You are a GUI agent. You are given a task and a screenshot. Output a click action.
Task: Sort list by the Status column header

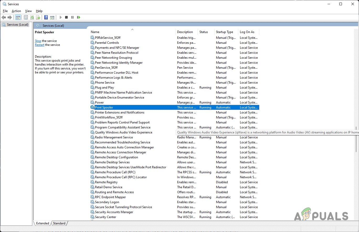(204, 32)
